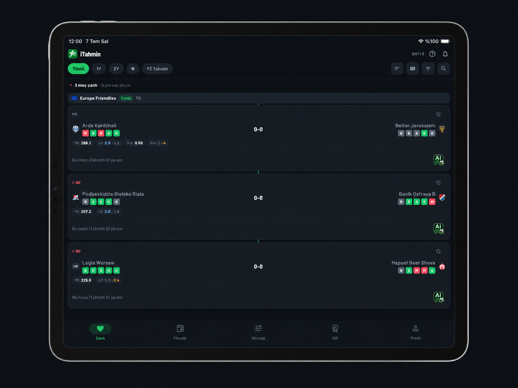Click the Beitar Jerusalem team name
518x388 pixels.
415,125
